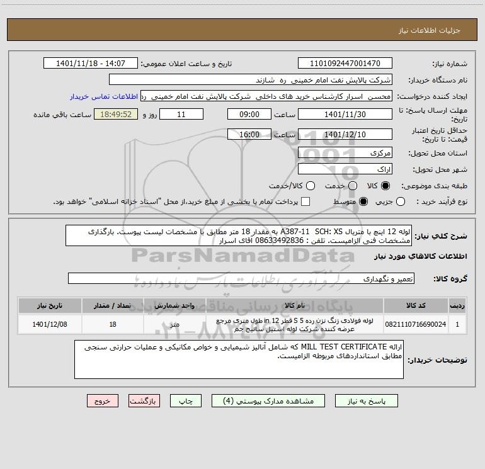
Task: Choose the جزیی purchase type radio
Action: tap(401, 201)
